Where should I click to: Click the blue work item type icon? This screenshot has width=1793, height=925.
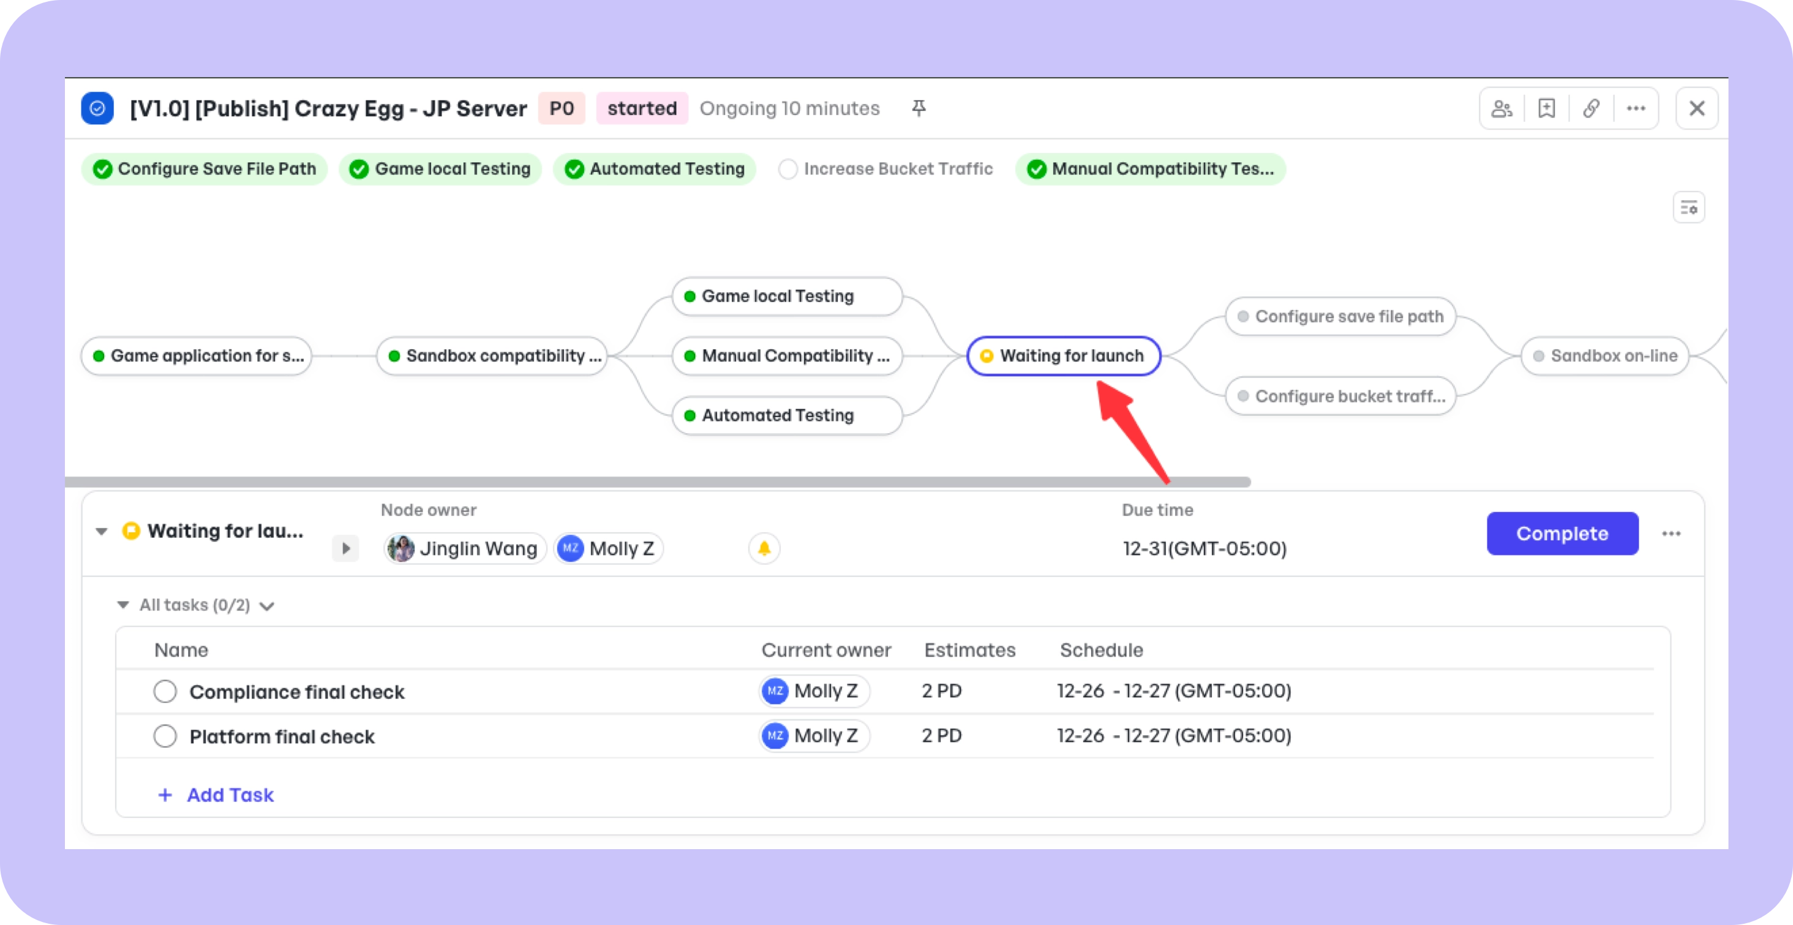coord(97,108)
